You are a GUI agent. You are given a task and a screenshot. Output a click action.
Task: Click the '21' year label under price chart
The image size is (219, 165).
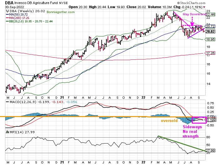click(62, 97)
